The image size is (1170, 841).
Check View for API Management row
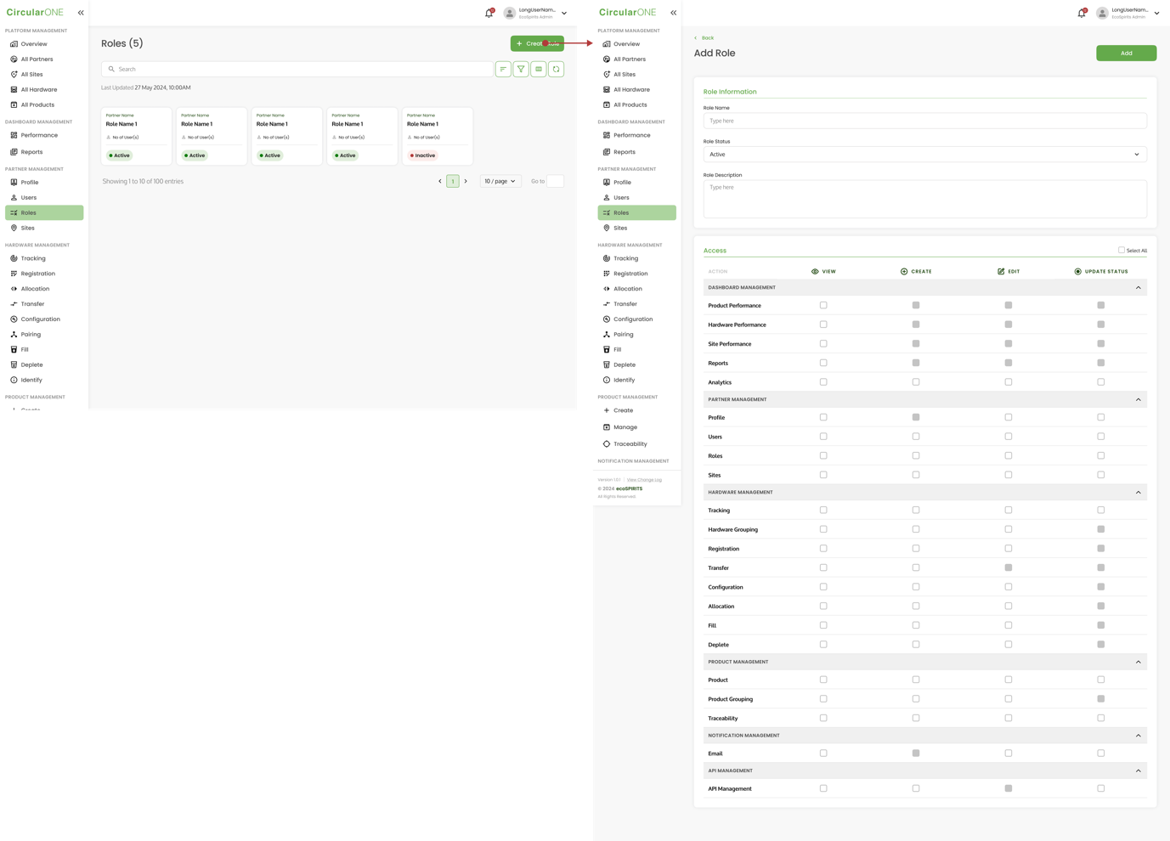pos(823,788)
